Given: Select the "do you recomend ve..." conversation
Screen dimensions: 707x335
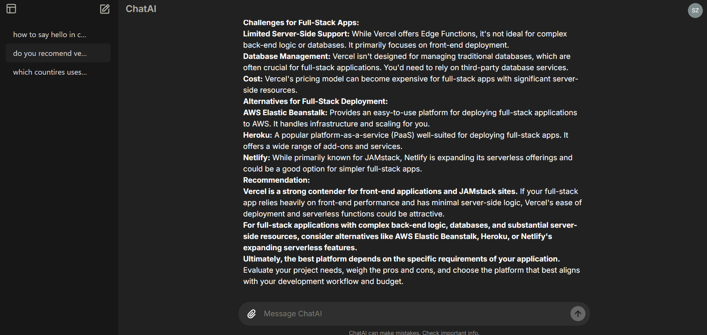Looking at the screenshot, I should pos(50,53).
